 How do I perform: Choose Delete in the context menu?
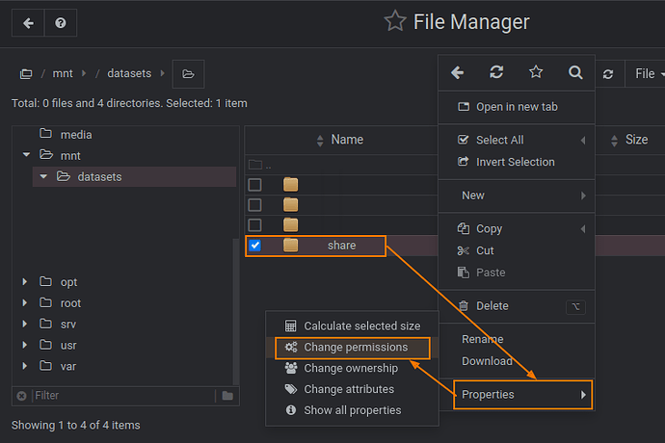click(492, 306)
